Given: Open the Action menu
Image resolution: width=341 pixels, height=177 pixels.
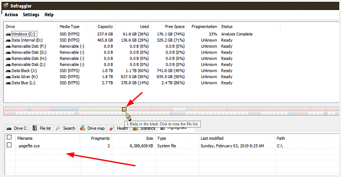Looking at the screenshot, I should click(x=11, y=15).
